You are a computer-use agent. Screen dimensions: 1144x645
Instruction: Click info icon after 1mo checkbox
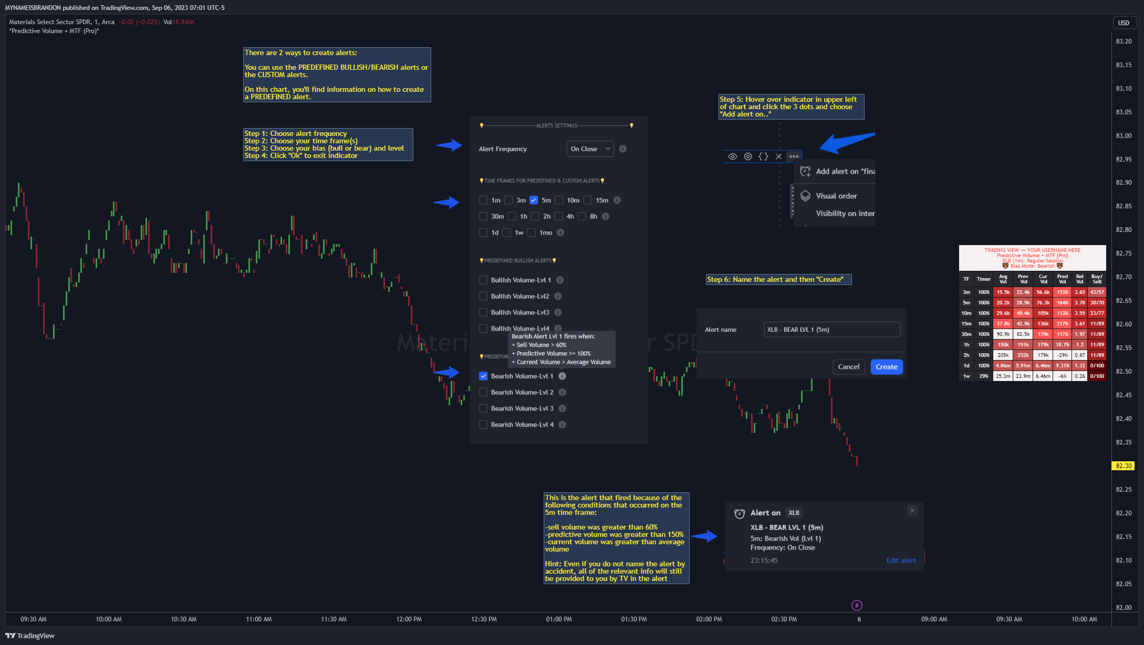tap(560, 232)
